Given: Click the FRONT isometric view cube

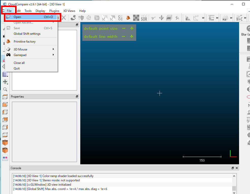Looking at the screenshot, I should point(5,143).
